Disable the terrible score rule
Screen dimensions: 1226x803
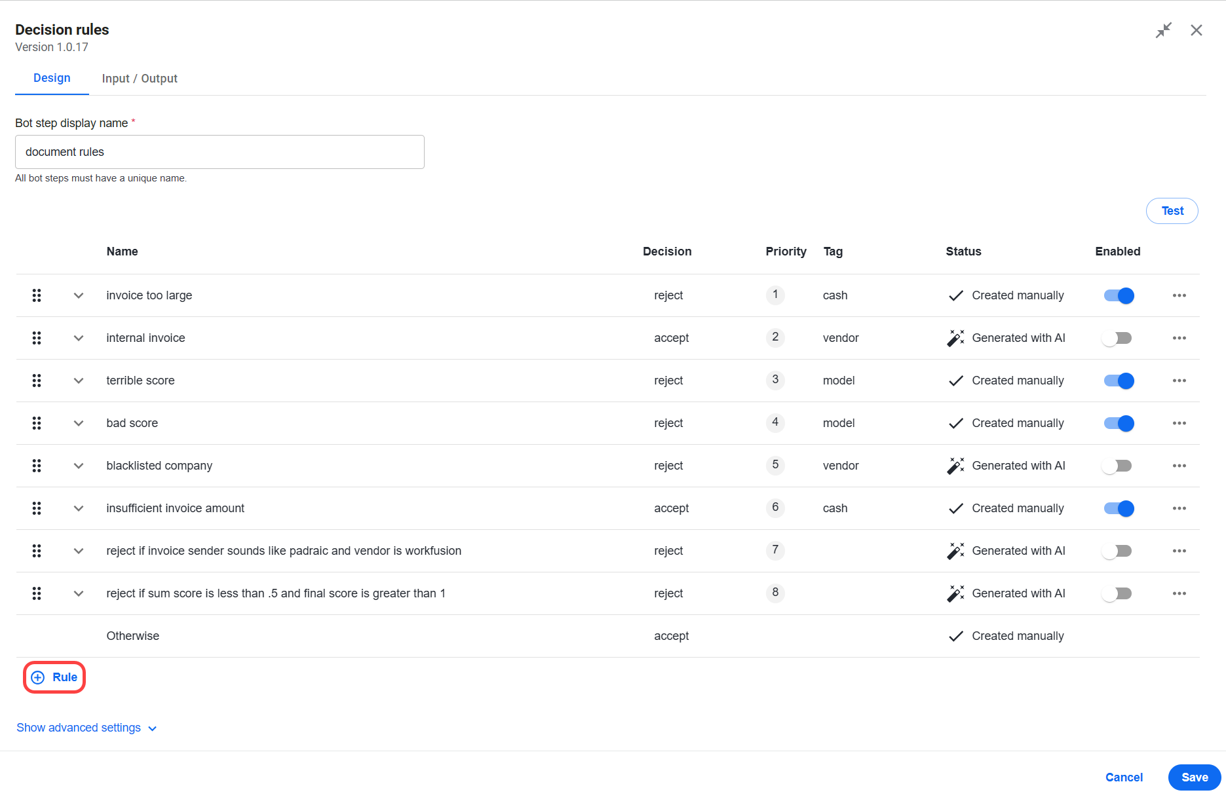point(1119,381)
